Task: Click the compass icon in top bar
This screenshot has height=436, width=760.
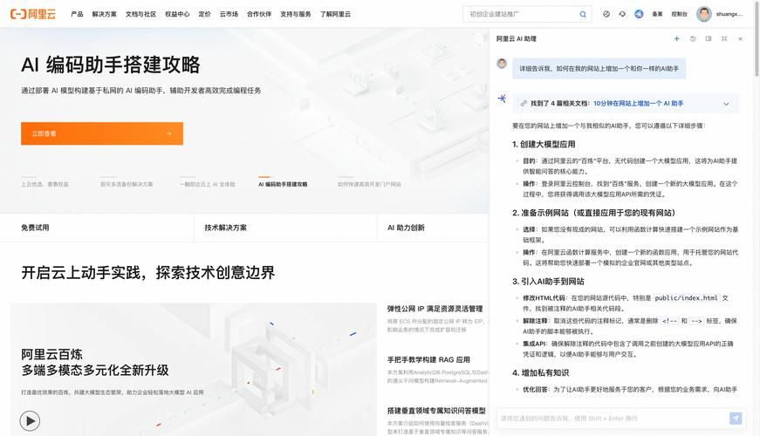Action: [x=606, y=14]
